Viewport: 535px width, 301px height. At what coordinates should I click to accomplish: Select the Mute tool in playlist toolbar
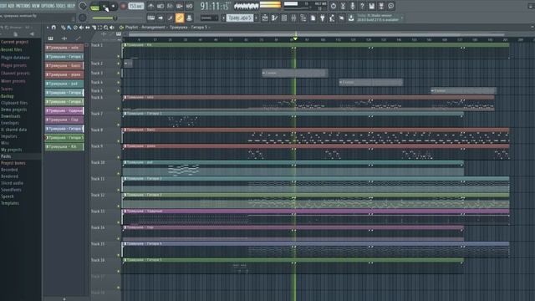pyautogui.click(x=81, y=28)
